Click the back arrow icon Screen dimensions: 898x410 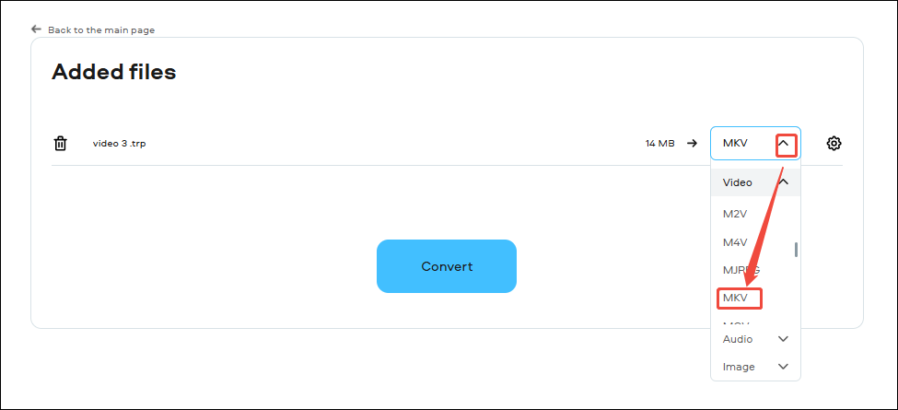(x=36, y=29)
